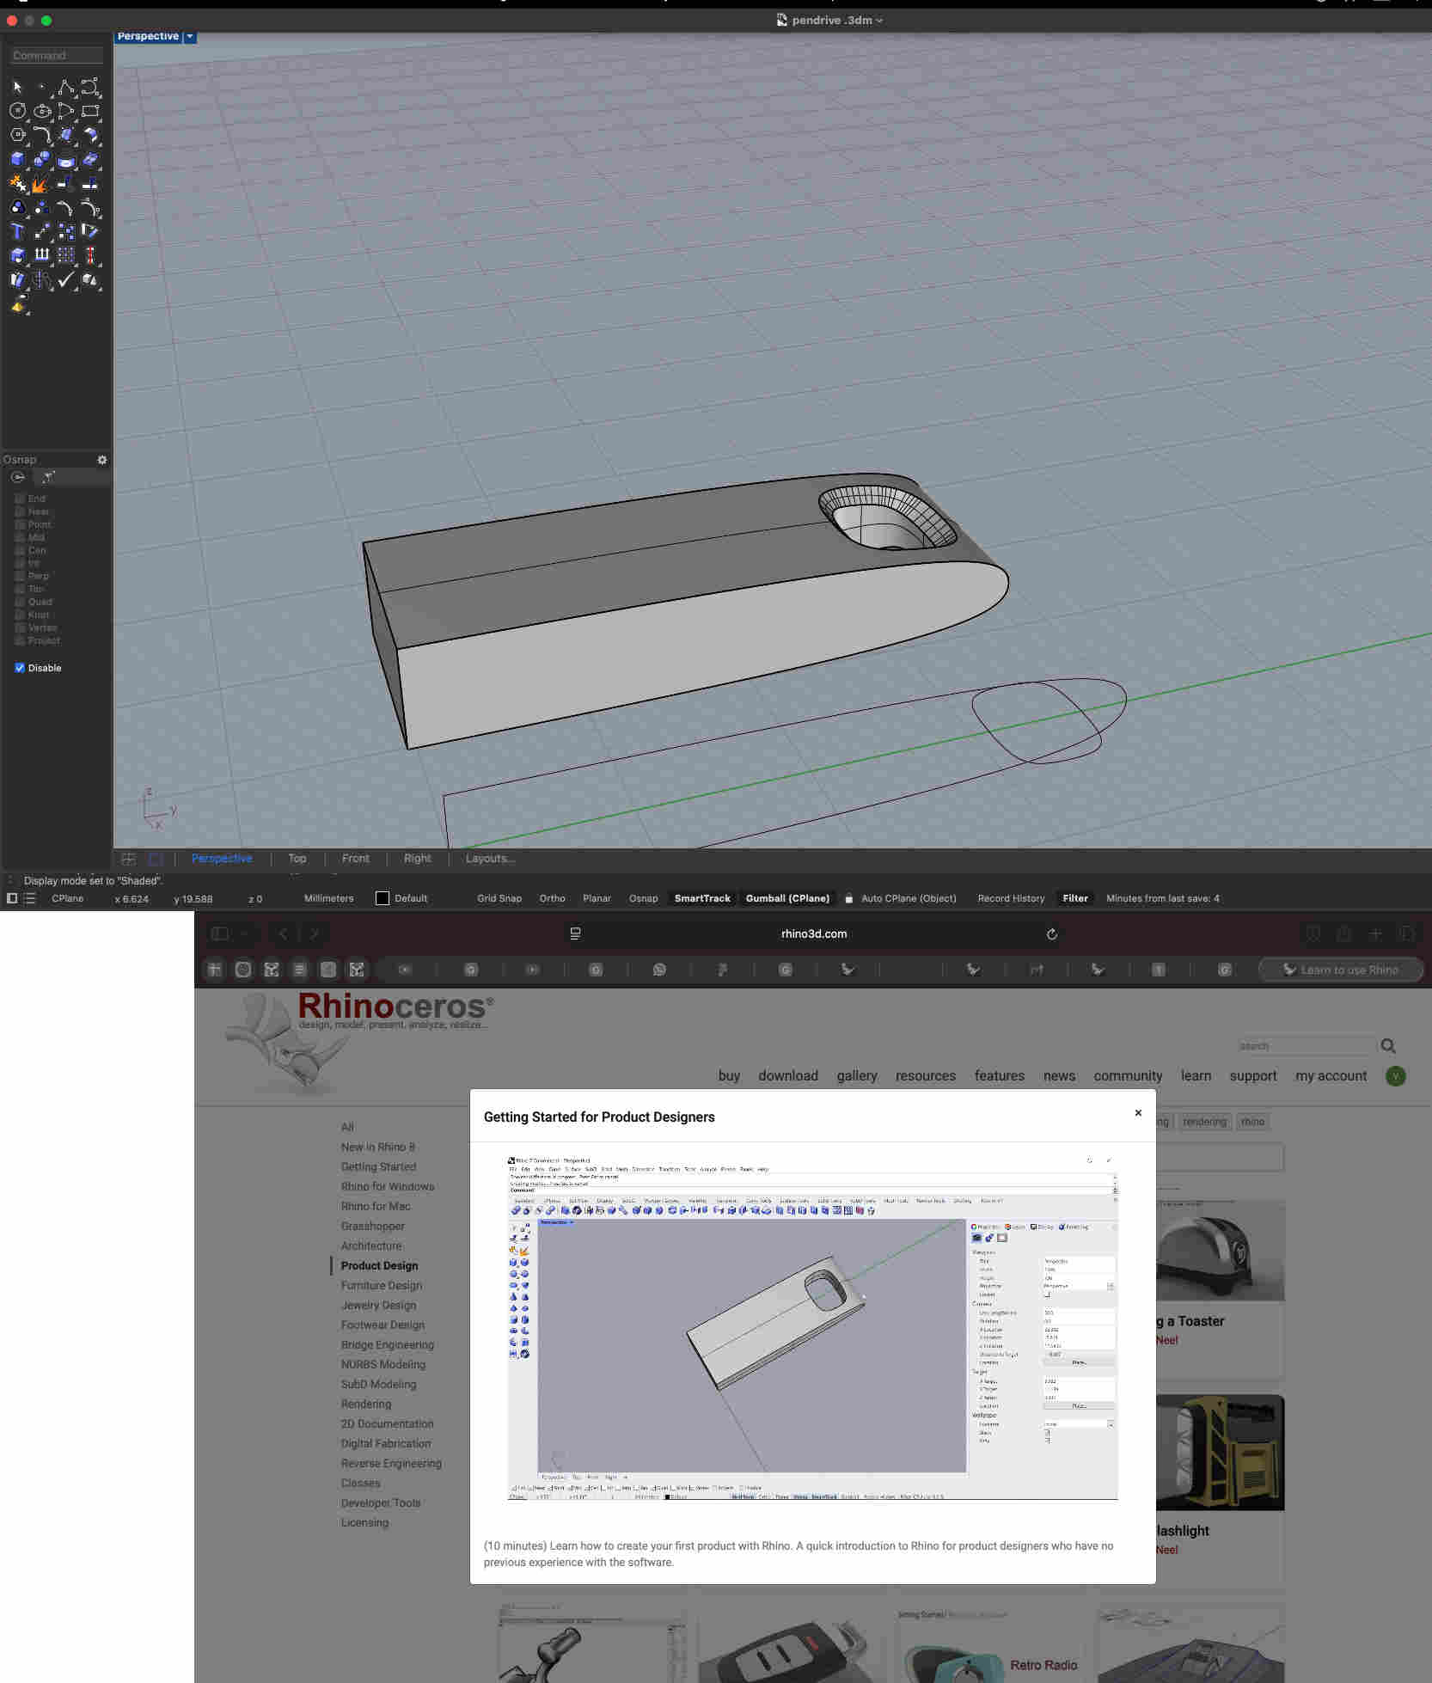1432x1683 pixels.
Task: Select the Polyline tool in the toolbar
Action: coord(65,87)
